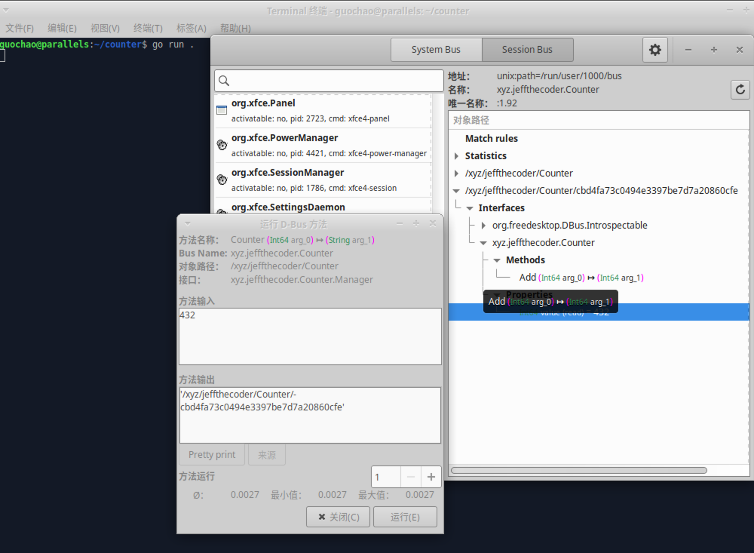Increase the run count with the plus button

point(431,477)
